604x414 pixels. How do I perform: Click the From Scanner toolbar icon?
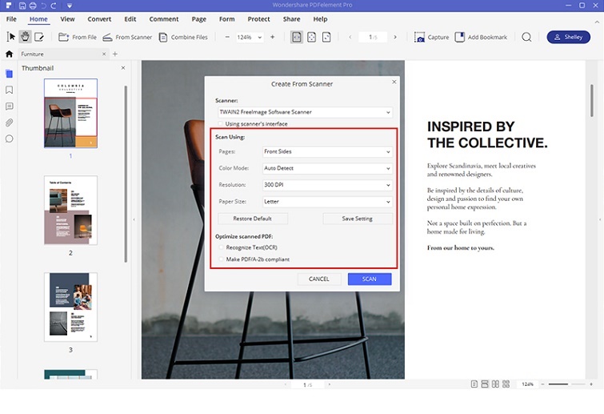coord(107,37)
